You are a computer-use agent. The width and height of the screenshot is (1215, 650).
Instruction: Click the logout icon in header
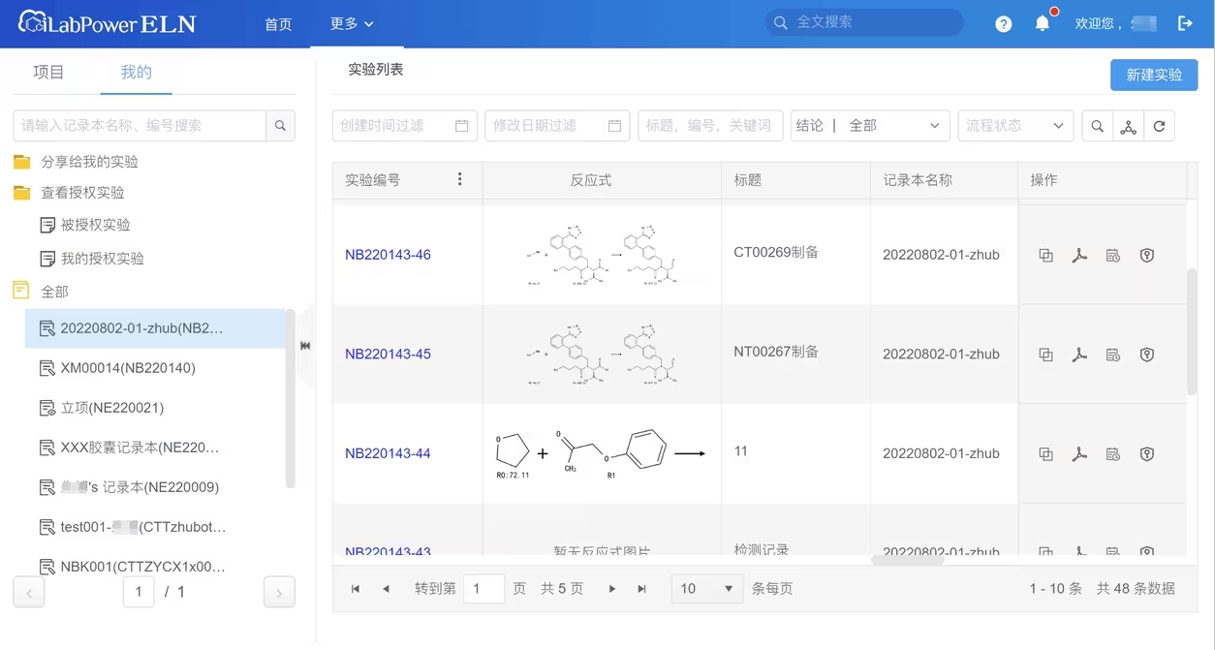pos(1185,23)
